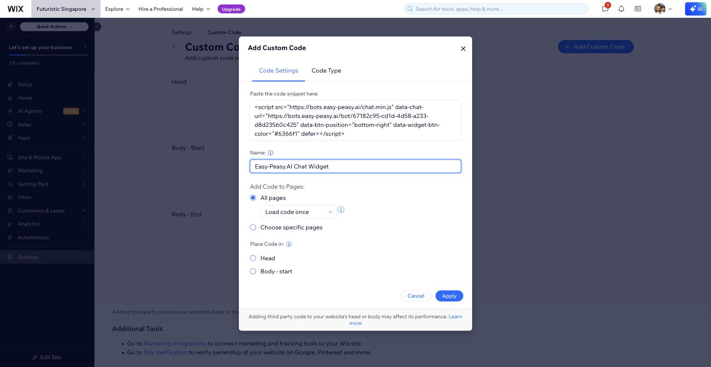Expand the Explore menu

coord(117,9)
